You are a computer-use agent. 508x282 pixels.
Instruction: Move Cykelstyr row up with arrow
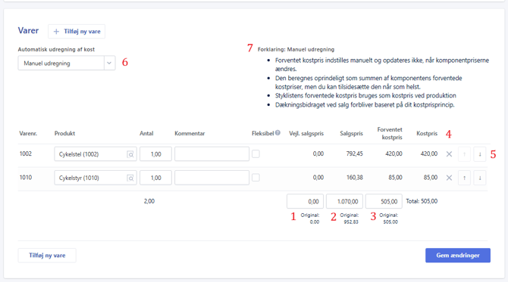point(464,178)
